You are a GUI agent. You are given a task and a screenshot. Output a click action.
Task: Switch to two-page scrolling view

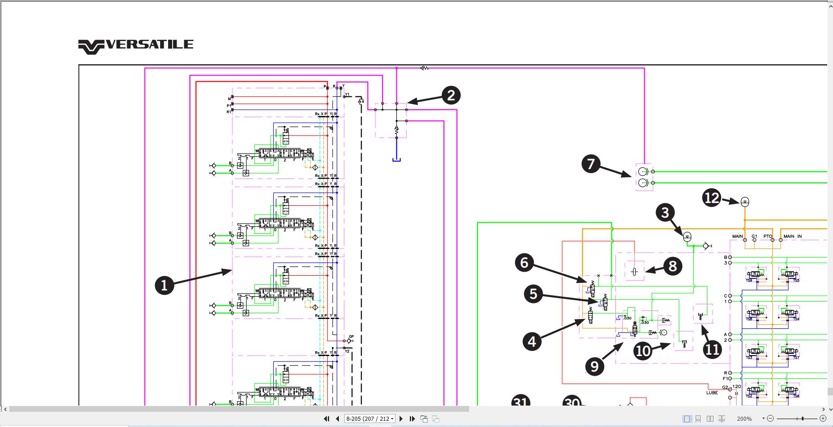[x=722, y=419]
